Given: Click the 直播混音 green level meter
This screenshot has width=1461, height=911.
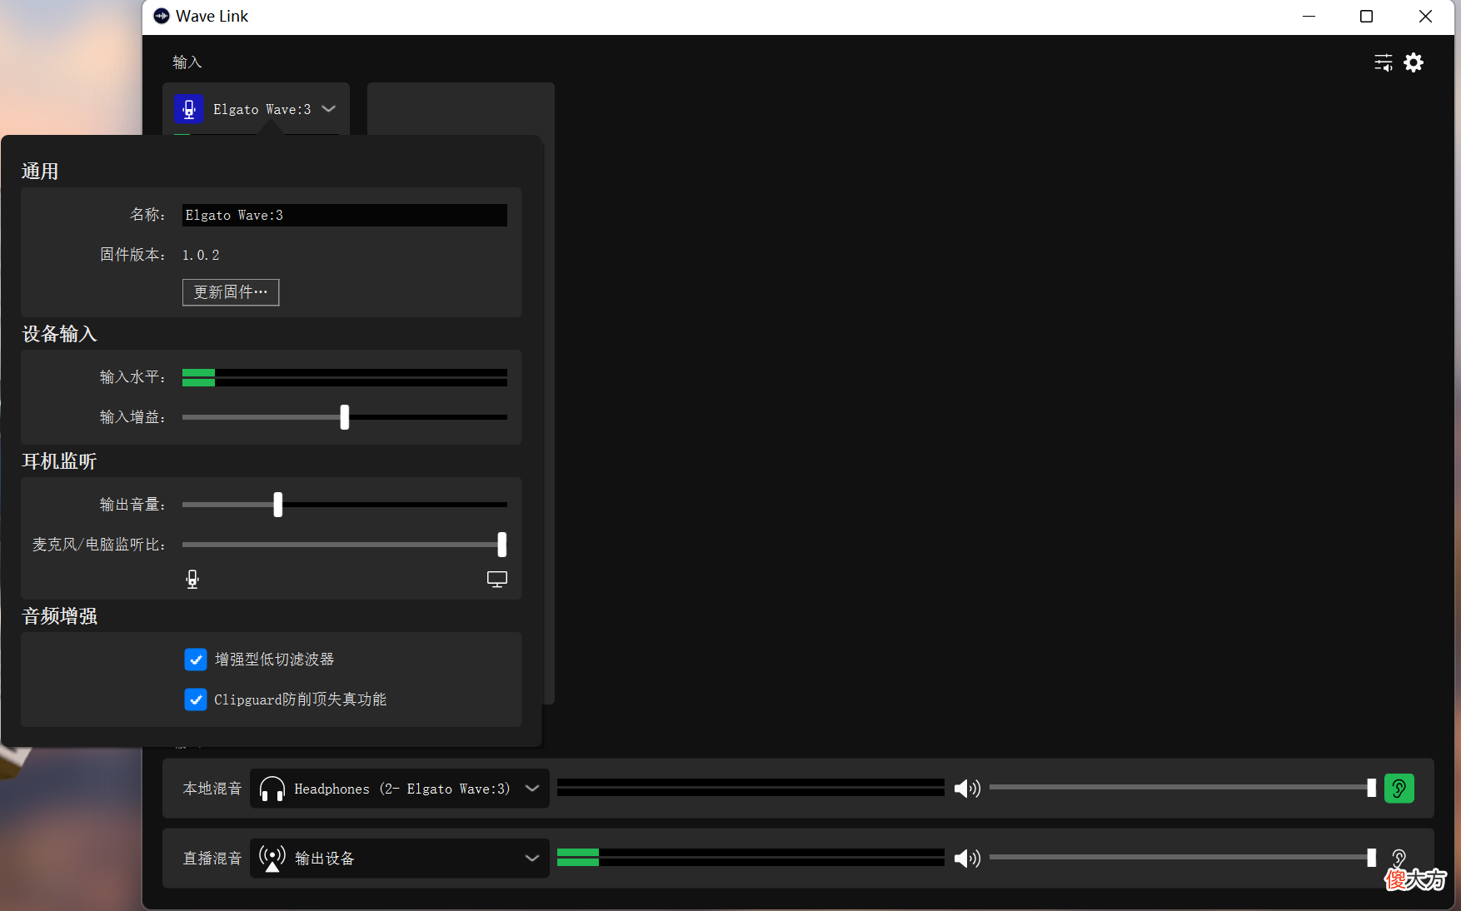Looking at the screenshot, I should click(750, 858).
